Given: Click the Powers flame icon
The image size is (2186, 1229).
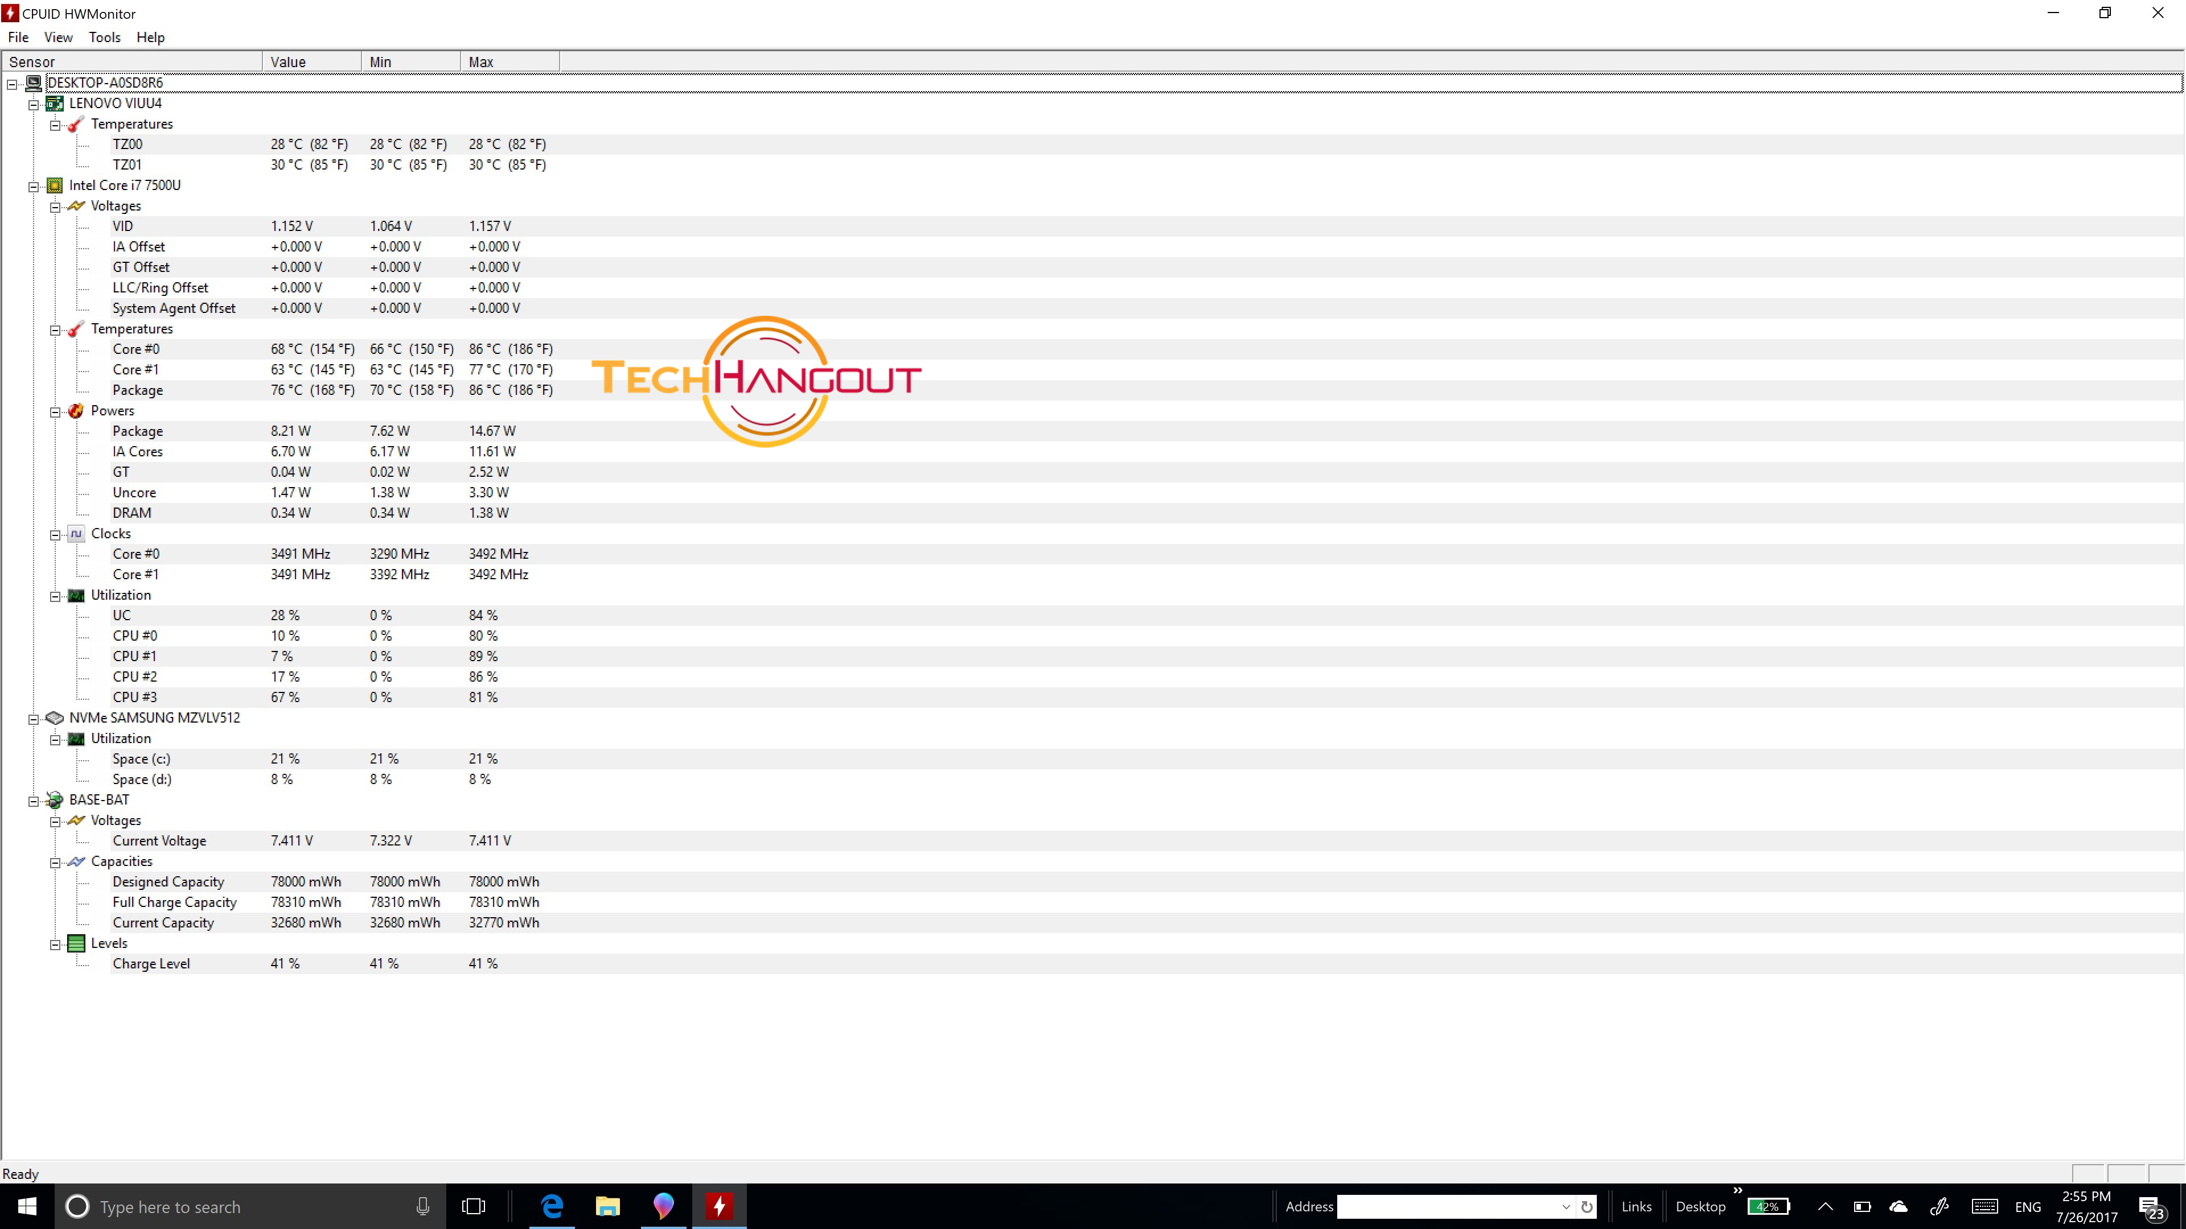Looking at the screenshot, I should (x=76, y=410).
